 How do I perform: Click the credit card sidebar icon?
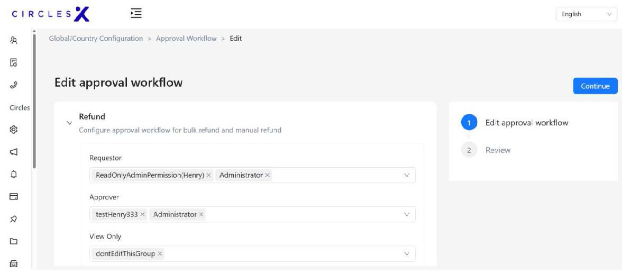pyautogui.click(x=14, y=196)
